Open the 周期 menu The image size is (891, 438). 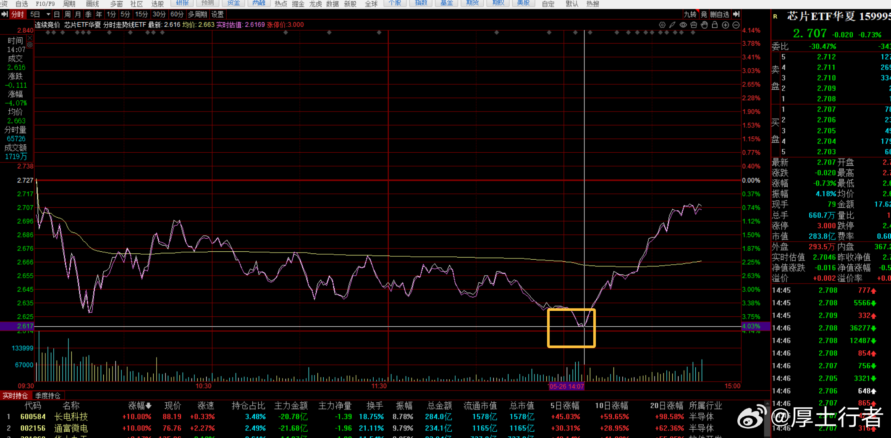pyautogui.click(x=69, y=4)
